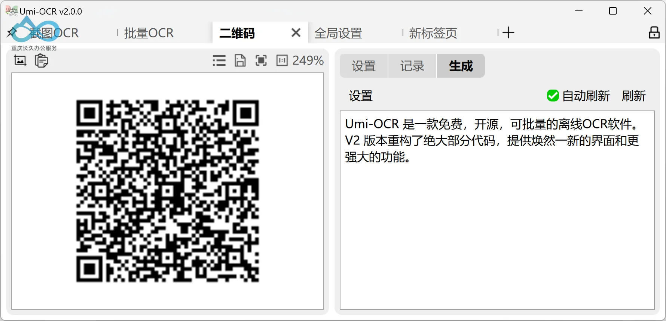Open the 新标签页 tab
Screen dimensions: 666x321
click(x=433, y=33)
